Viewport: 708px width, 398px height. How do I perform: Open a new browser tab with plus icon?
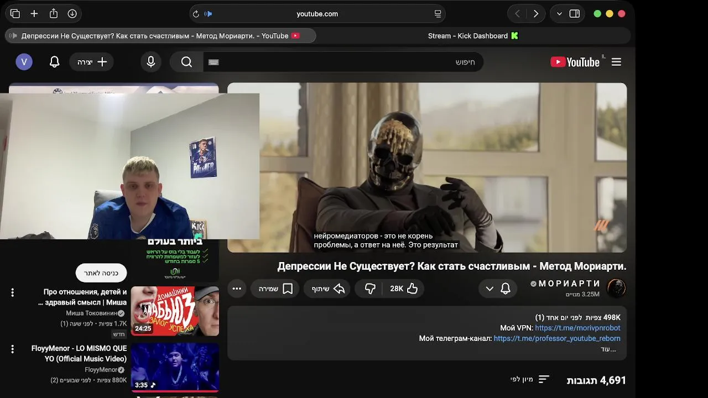click(x=34, y=14)
